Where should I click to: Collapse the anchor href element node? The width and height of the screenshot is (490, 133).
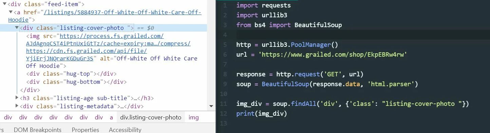[11, 12]
